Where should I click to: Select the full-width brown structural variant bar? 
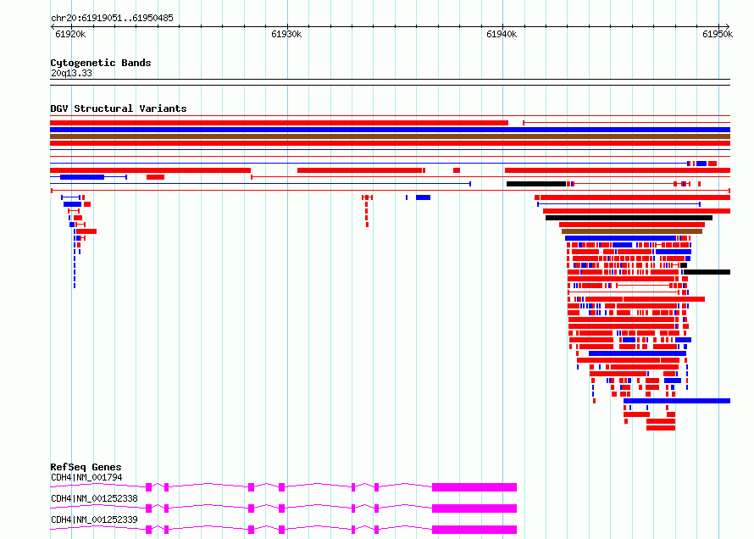(390, 136)
